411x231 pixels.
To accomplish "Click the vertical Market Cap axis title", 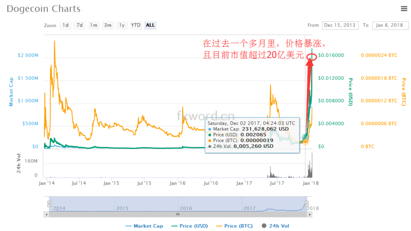I will pos(11,92).
